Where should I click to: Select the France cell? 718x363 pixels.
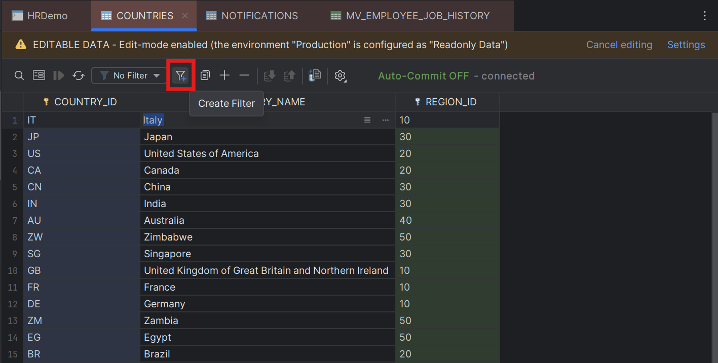(x=268, y=287)
